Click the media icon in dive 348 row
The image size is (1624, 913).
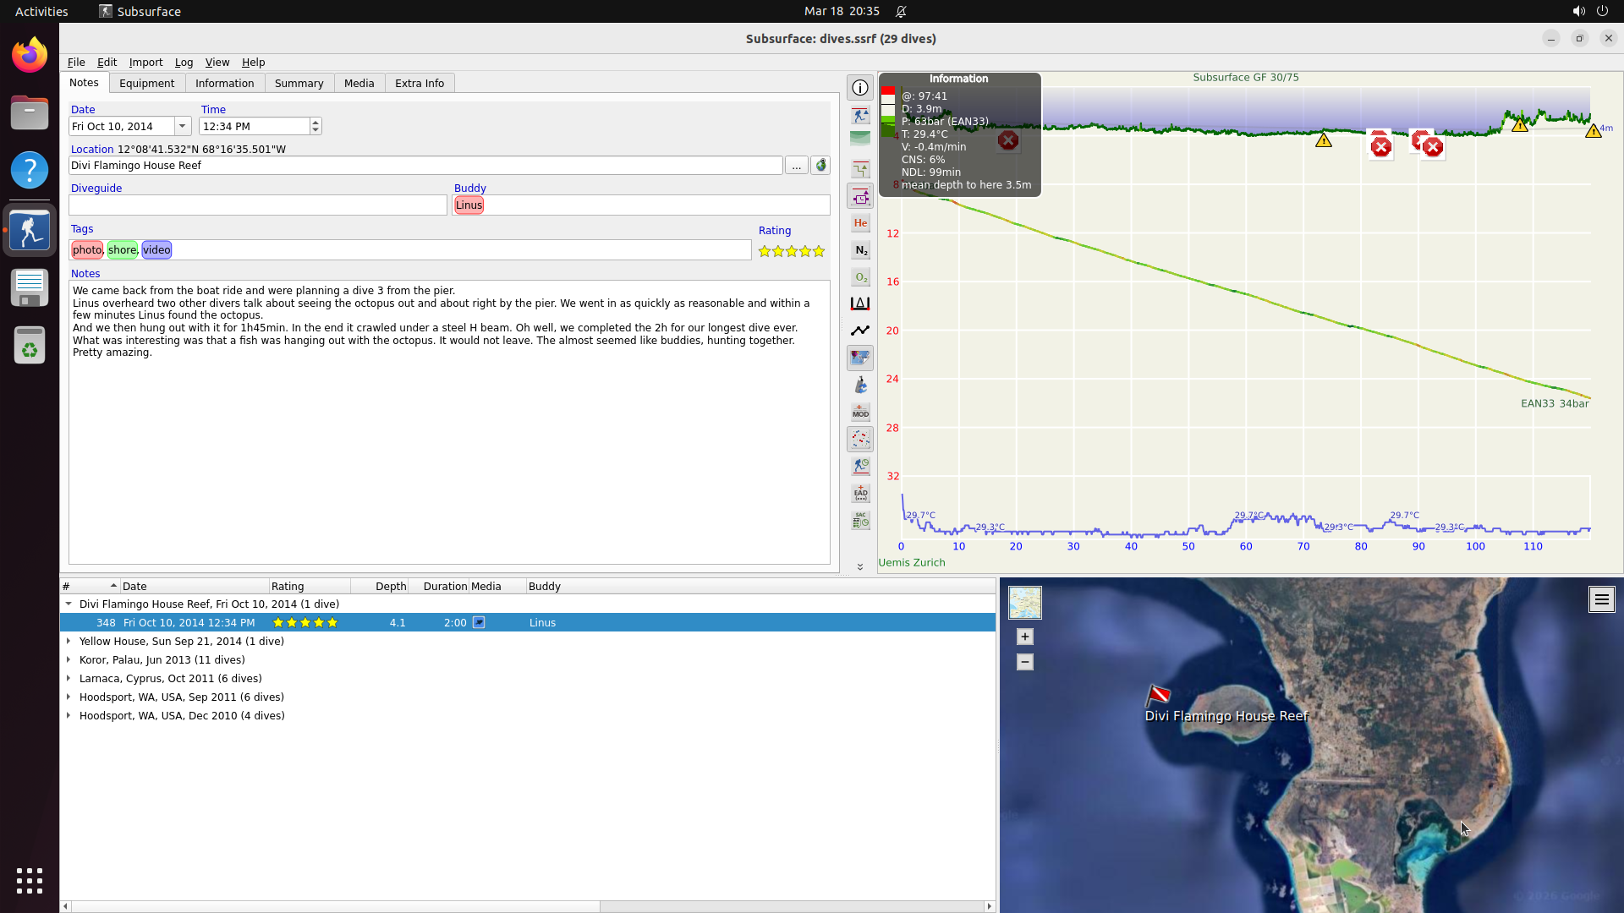(479, 623)
